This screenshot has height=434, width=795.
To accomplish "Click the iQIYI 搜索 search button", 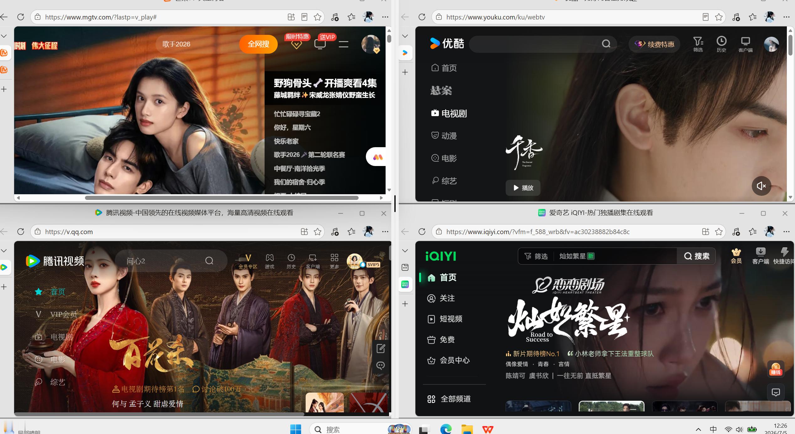I will pos(696,256).
